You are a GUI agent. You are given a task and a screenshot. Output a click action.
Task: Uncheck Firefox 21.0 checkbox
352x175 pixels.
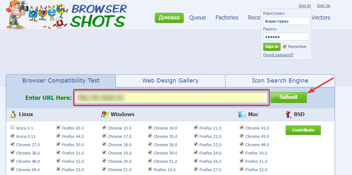point(196,128)
